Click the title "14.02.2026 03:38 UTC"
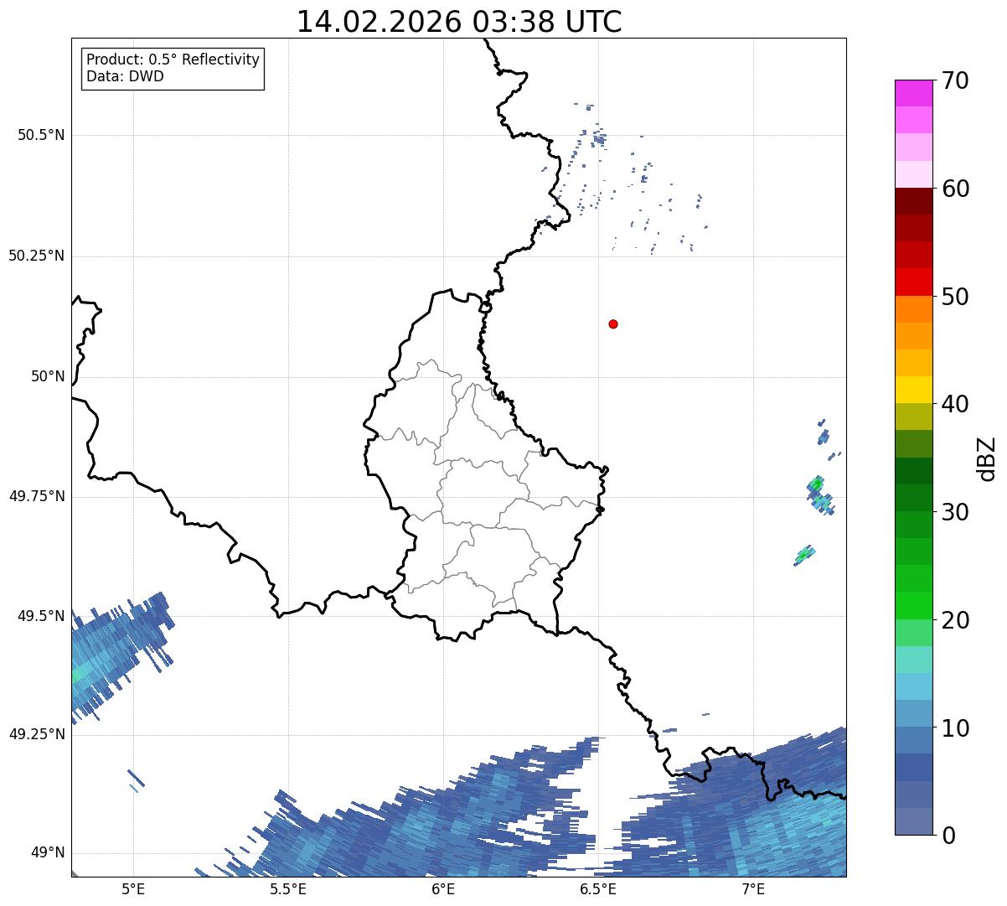This screenshot has height=906, width=1007. (459, 22)
